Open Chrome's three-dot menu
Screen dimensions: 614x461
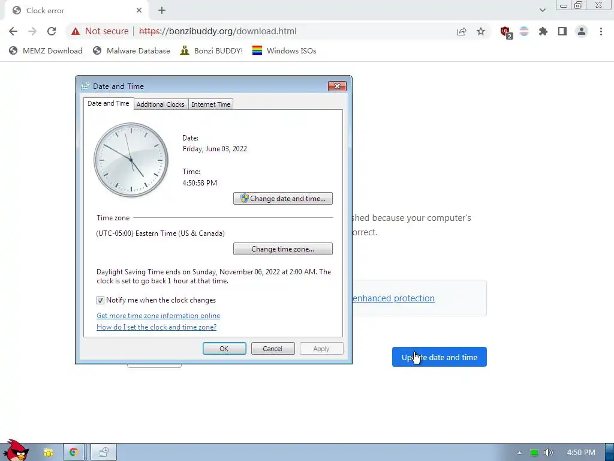(601, 31)
